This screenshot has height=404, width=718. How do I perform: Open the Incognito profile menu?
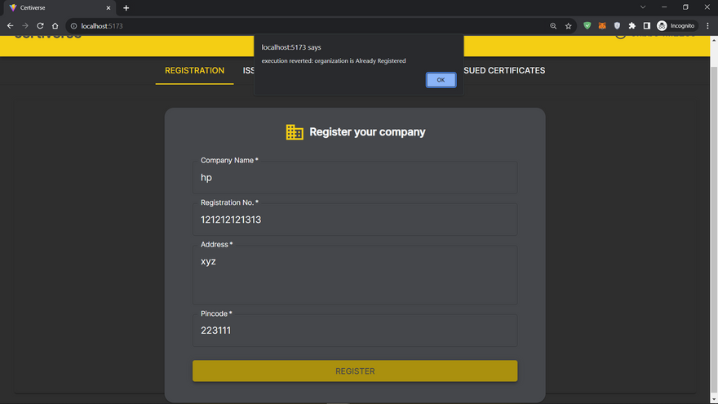(676, 26)
